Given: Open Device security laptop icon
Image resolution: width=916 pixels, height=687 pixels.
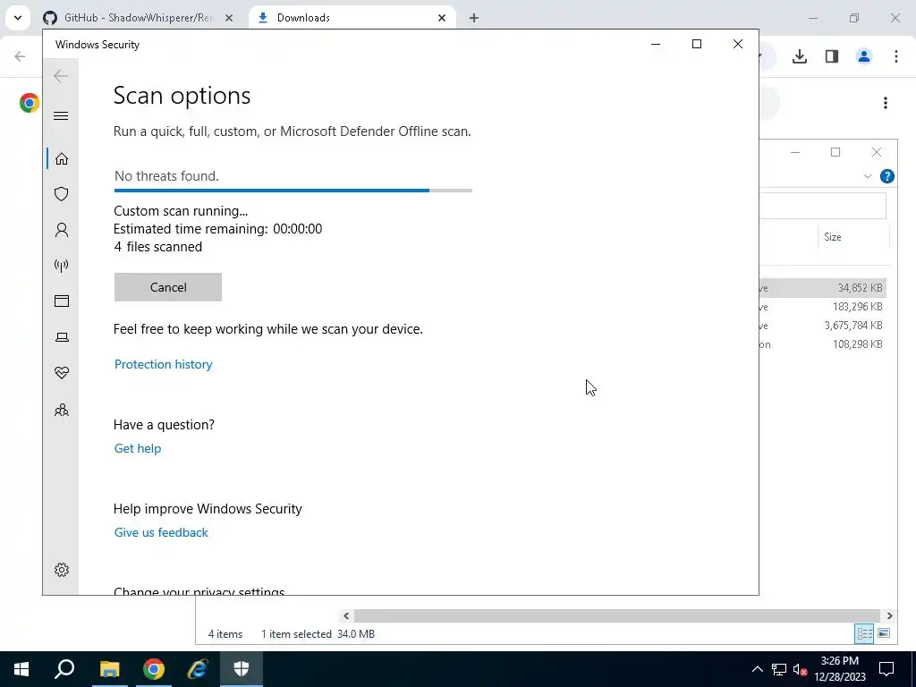Looking at the screenshot, I should tap(62, 337).
